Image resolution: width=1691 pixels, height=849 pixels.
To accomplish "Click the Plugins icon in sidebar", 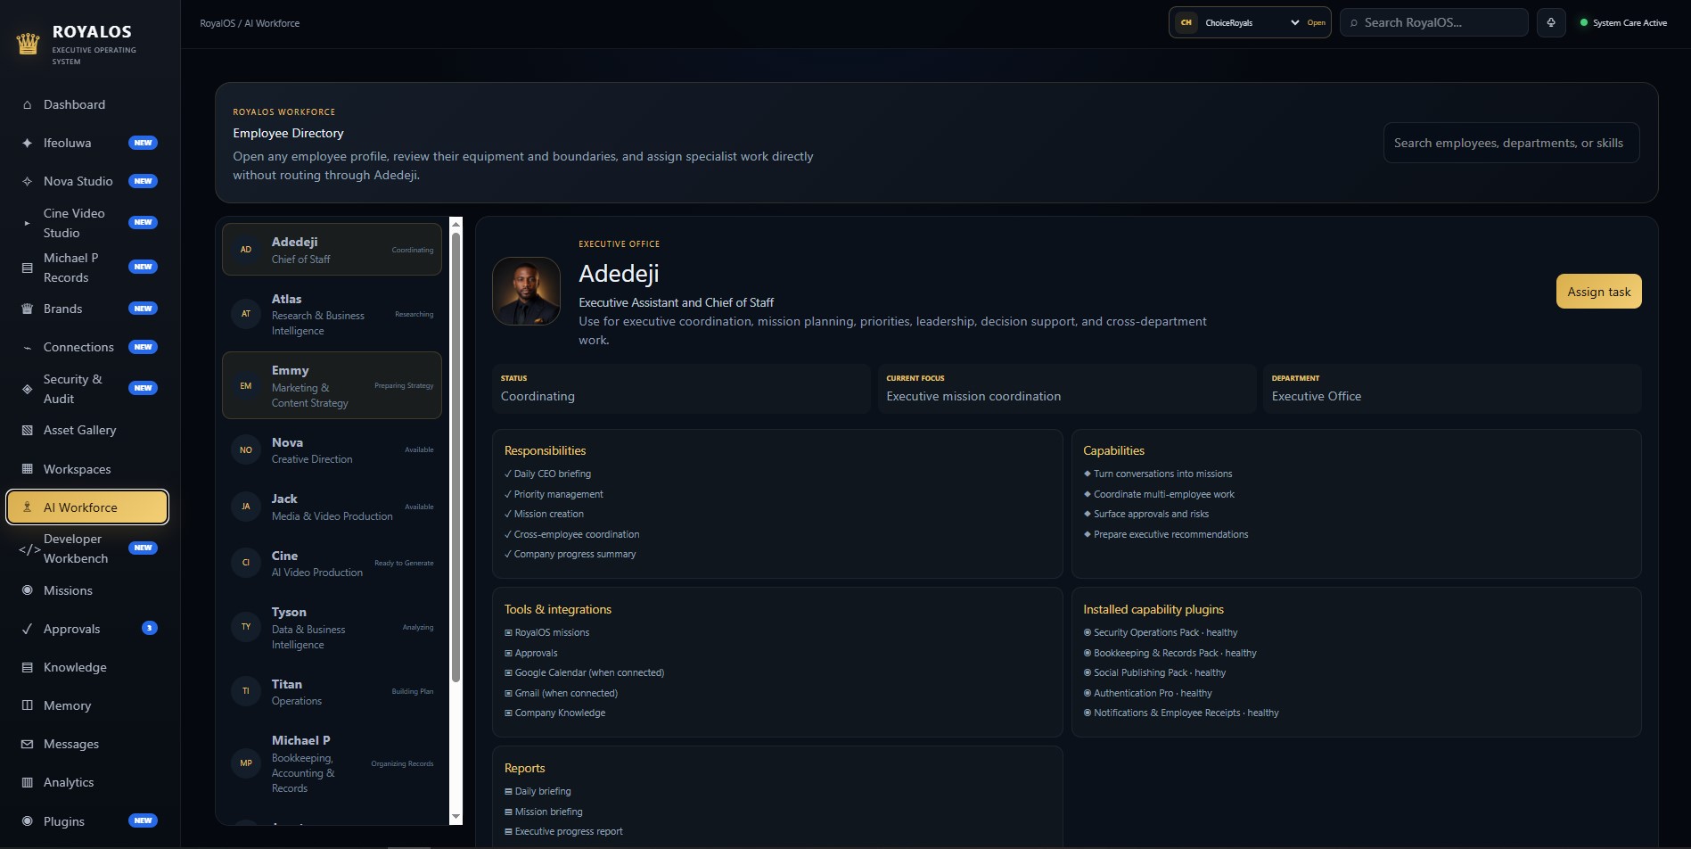I will pos(27,821).
